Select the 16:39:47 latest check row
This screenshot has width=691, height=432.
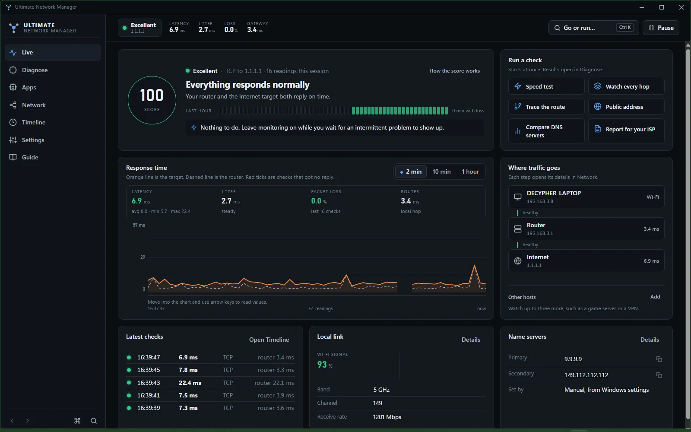click(x=210, y=357)
